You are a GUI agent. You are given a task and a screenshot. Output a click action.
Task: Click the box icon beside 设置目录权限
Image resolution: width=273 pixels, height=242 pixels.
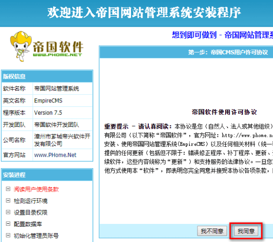(8, 212)
